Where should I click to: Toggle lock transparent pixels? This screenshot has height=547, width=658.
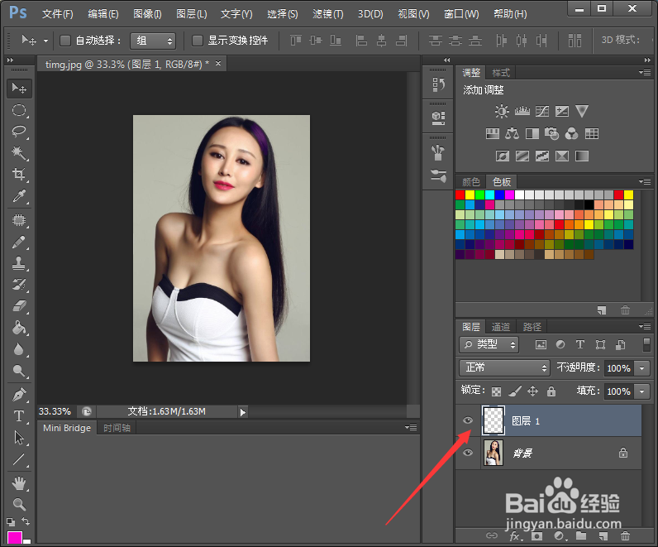496,391
